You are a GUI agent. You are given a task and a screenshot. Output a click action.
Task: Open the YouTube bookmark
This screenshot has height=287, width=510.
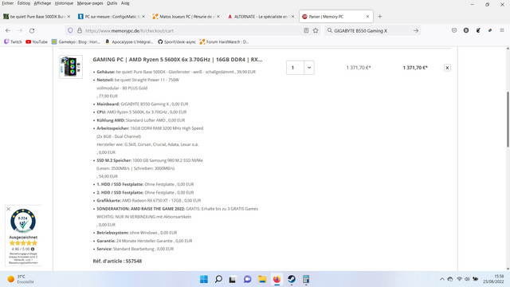[x=37, y=41]
